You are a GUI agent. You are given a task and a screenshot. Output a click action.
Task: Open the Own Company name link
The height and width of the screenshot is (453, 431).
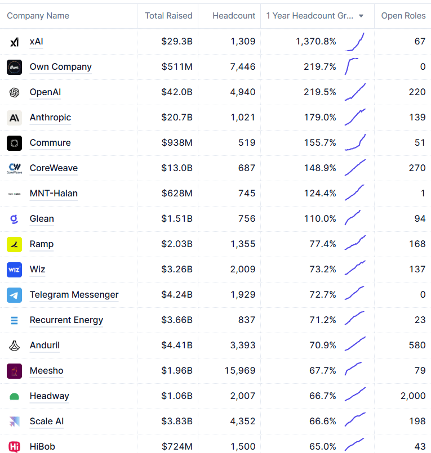click(61, 67)
